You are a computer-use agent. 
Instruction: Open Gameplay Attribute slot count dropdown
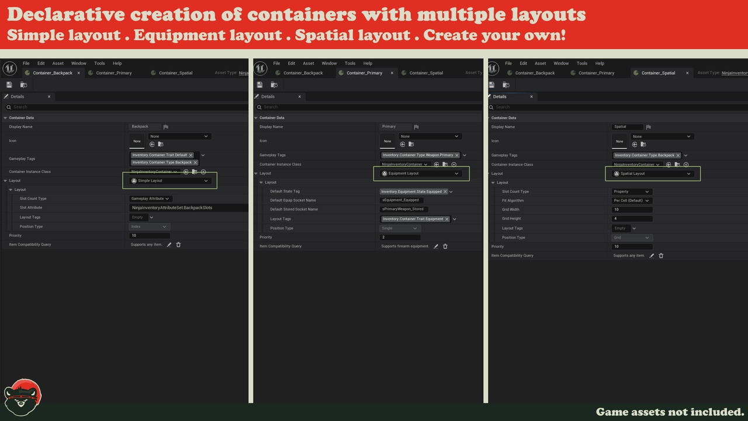click(150, 199)
